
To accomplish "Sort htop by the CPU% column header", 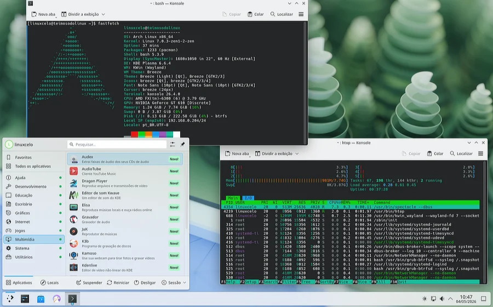I will (x=335, y=203).
